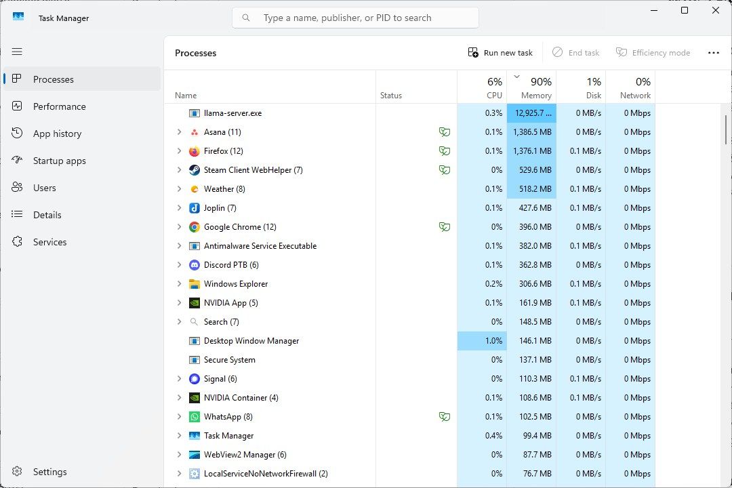Expand the WebView2 Manager (6) group
The height and width of the screenshot is (488, 732).
[179, 454]
